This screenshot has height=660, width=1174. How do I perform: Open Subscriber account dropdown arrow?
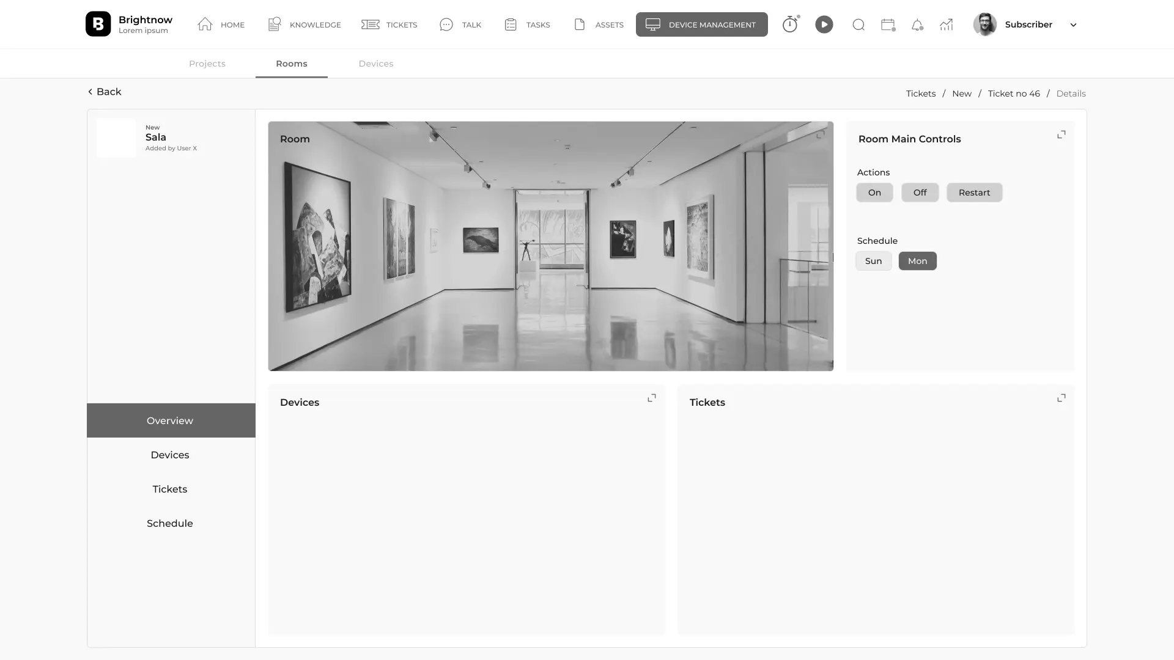[x=1073, y=25]
